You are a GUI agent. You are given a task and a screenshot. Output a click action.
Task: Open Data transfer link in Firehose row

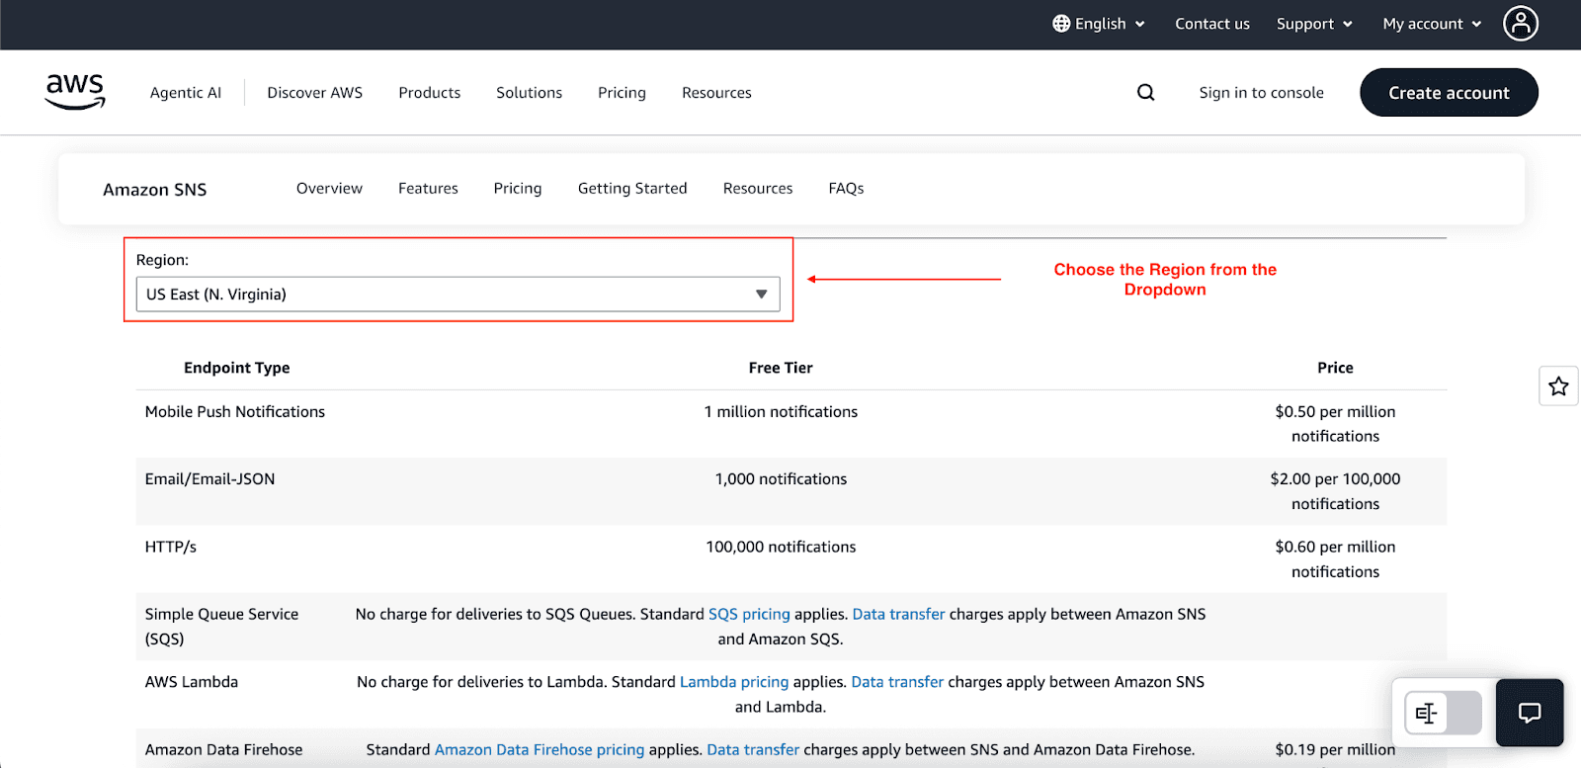pyautogui.click(x=753, y=749)
